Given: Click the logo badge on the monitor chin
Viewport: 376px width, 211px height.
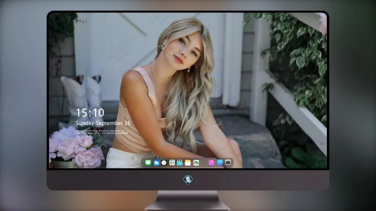Looking at the screenshot, I should click(x=188, y=180).
